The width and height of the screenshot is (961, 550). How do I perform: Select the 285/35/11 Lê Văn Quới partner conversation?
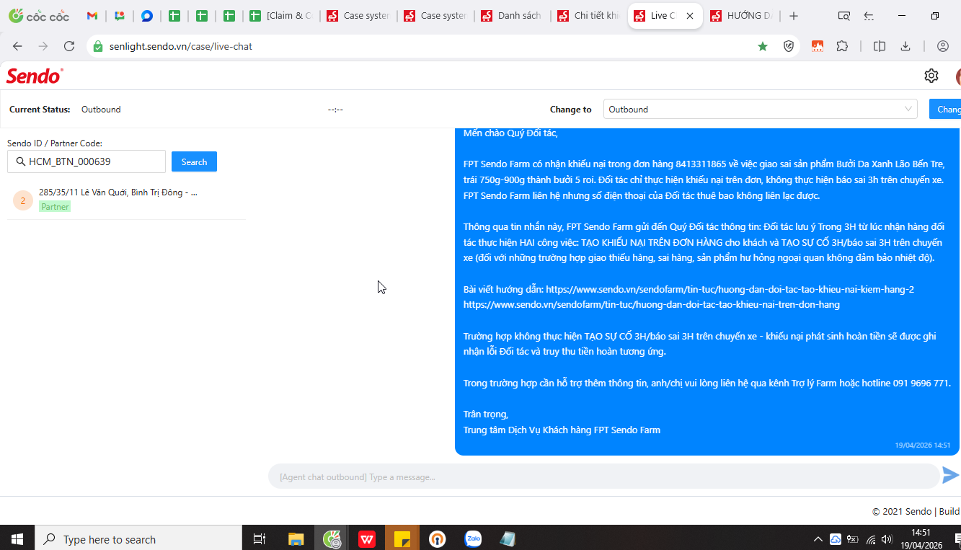(x=126, y=199)
